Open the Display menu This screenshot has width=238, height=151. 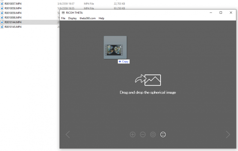point(72,18)
